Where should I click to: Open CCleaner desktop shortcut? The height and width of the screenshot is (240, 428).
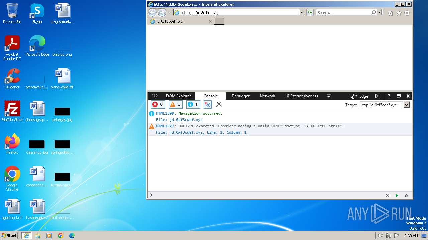coord(12,79)
